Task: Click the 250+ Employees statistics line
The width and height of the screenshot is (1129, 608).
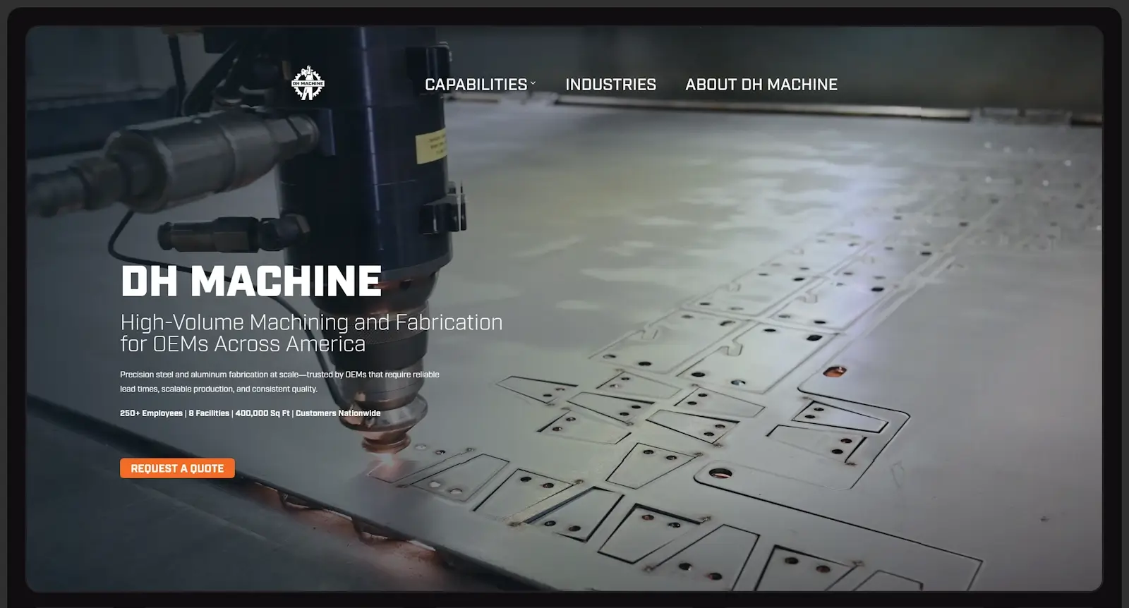Action: (x=250, y=413)
